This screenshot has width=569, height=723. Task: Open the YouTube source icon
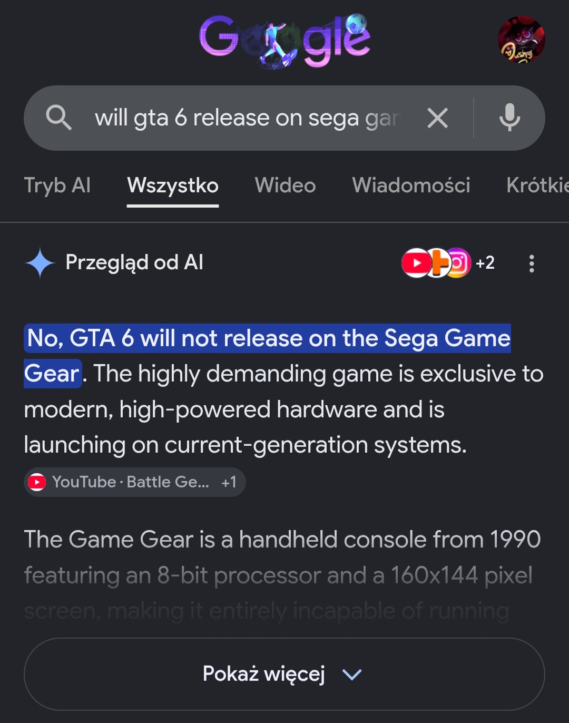(x=416, y=262)
